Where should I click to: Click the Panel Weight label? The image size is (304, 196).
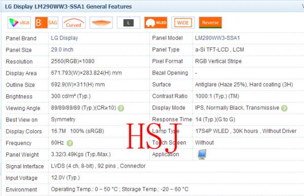click(22, 154)
